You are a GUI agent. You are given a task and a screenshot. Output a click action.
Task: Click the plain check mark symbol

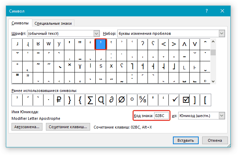[x=174, y=100]
